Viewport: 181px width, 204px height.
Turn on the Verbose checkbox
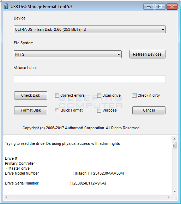(99, 110)
